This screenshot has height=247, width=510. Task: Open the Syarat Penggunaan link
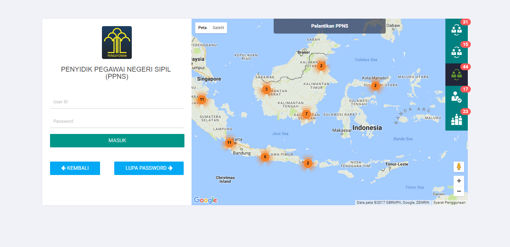click(x=449, y=203)
